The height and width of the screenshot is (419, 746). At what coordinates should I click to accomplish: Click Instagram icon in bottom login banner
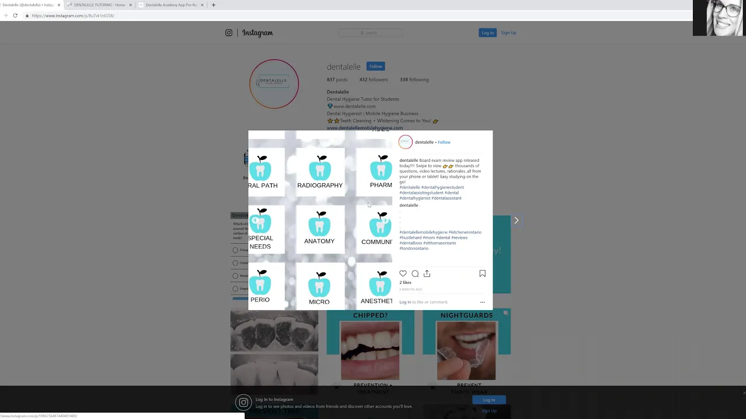coord(244,402)
